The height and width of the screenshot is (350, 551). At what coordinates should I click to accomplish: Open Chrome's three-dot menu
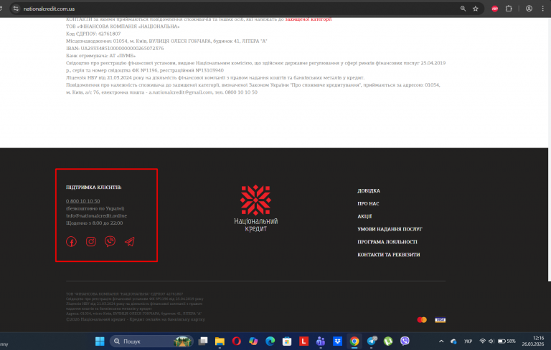[542, 9]
